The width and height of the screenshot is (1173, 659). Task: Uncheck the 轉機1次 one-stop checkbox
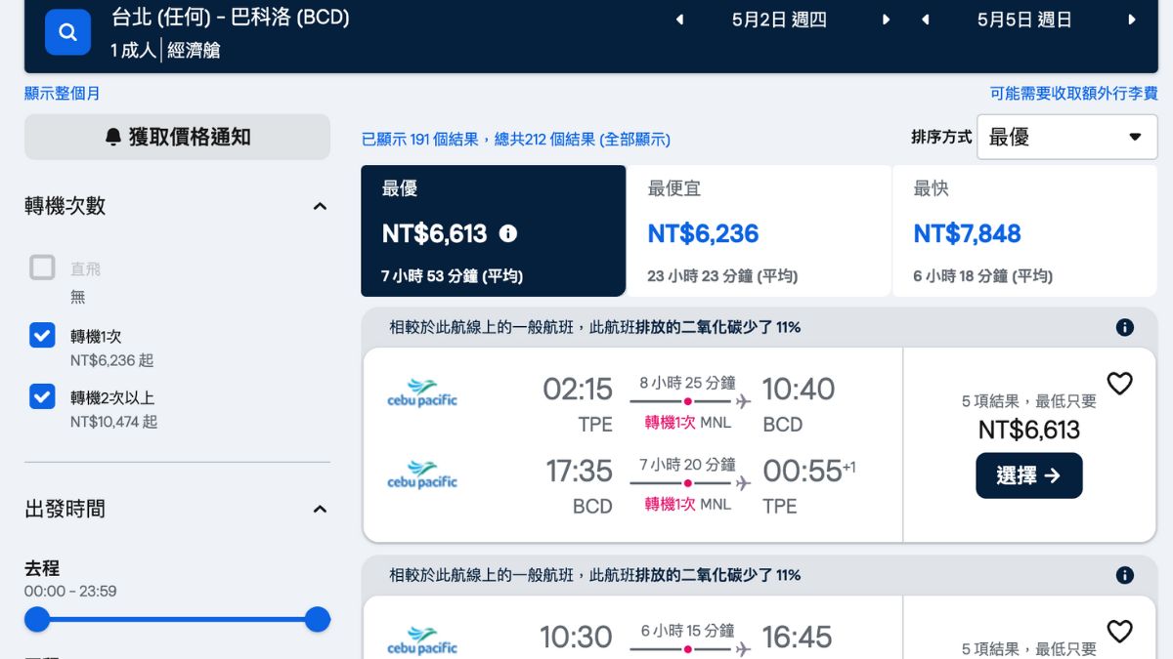point(42,336)
